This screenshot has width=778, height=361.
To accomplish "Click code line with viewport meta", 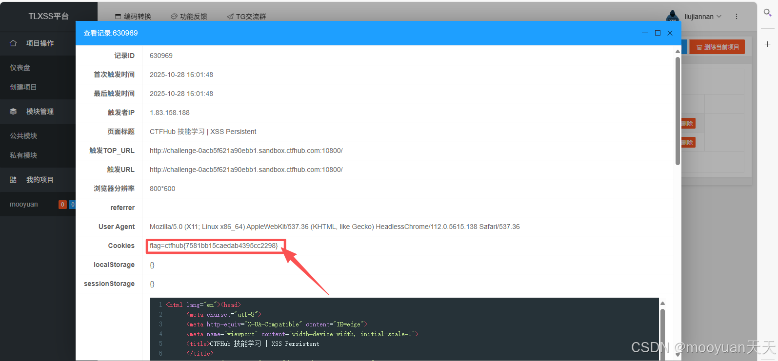I will pyautogui.click(x=302, y=334).
